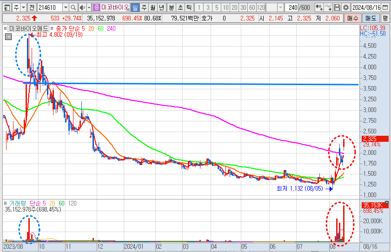Click the small square before 미코바이오메드 title
The width and height of the screenshot is (391, 252).
(5, 28)
